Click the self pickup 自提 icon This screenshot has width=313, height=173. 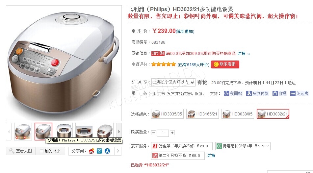click(275, 93)
